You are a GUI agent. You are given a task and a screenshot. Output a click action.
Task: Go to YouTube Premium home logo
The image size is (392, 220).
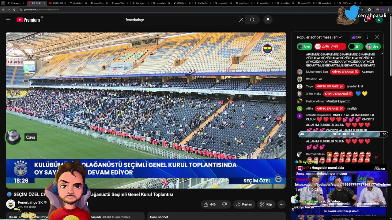tap(28, 20)
